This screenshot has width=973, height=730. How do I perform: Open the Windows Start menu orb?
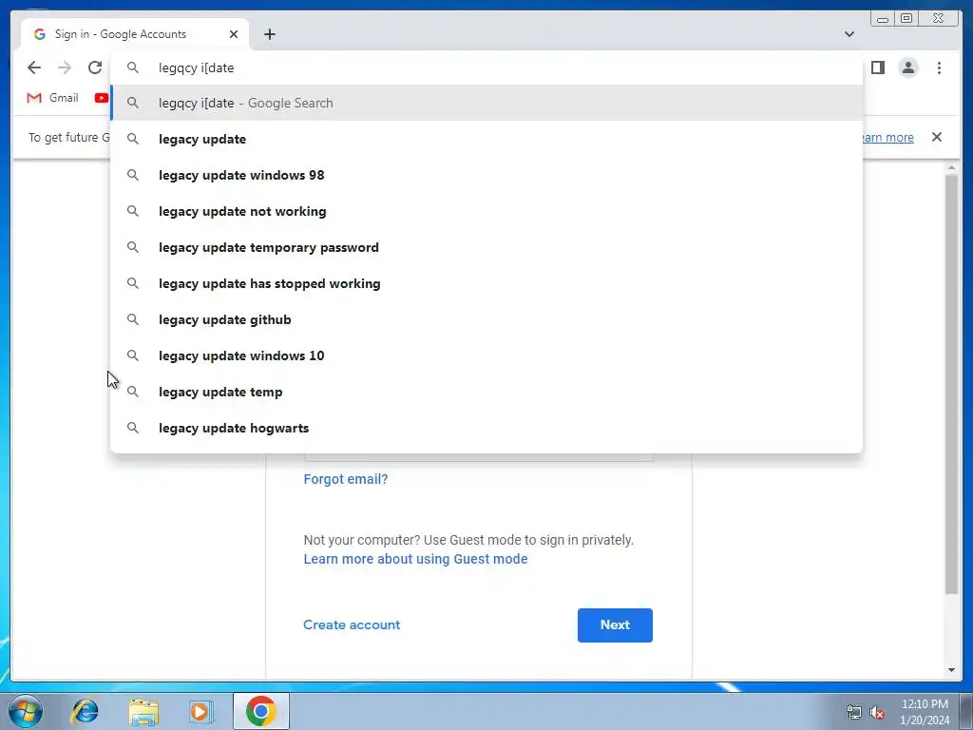tap(26, 711)
